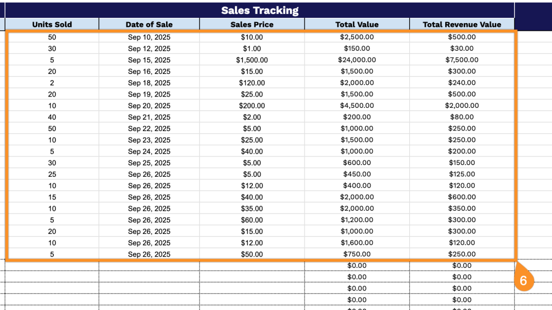Click the $1,500.00 sales price cell
The height and width of the screenshot is (310, 552).
pos(252,60)
